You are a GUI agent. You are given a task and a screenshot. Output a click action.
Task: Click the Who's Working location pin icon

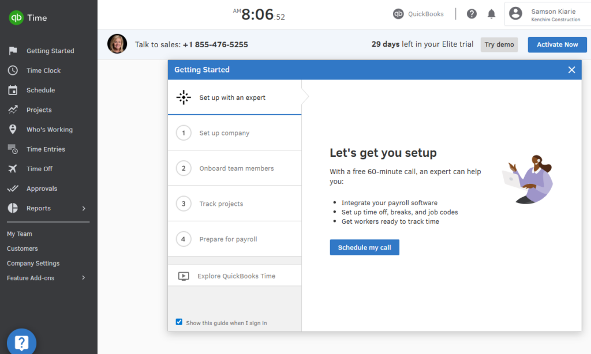click(x=13, y=129)
